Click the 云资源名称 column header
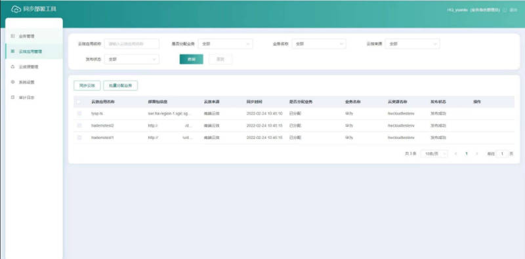 tap(398, 102)
